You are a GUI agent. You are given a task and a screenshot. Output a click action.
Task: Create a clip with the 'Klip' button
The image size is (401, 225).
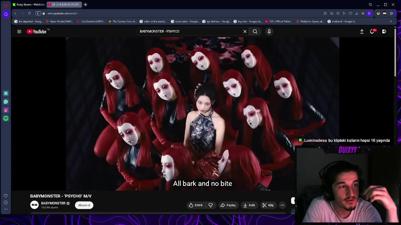click(268, 205)
